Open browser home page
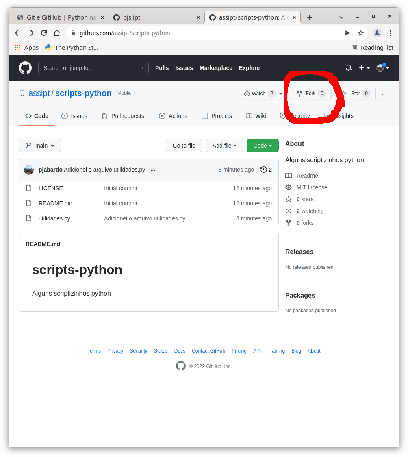This screenshot has height=457, width=408. tap(57, 33)
